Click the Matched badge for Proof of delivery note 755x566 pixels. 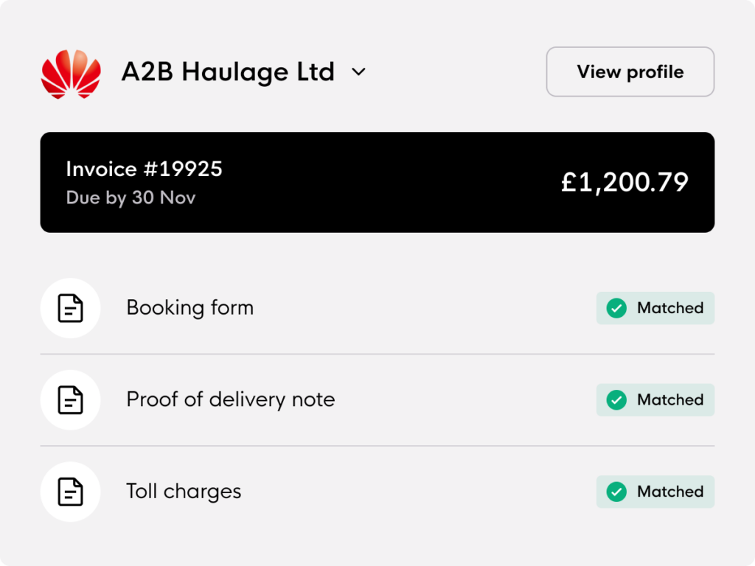(655, 400)
